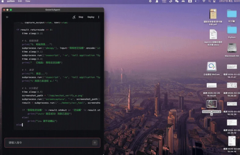Click the Wi-Fi icon in menu bar
The image size is (240, 155).
[x=204, y=1]
